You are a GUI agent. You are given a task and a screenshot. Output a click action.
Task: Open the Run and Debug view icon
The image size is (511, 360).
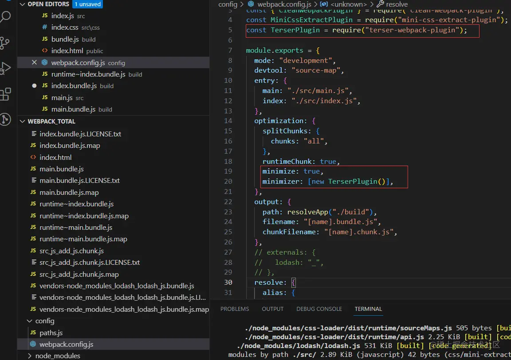(5, 68)
